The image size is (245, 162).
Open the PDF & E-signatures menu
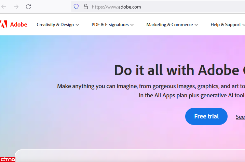coord(110,25)
